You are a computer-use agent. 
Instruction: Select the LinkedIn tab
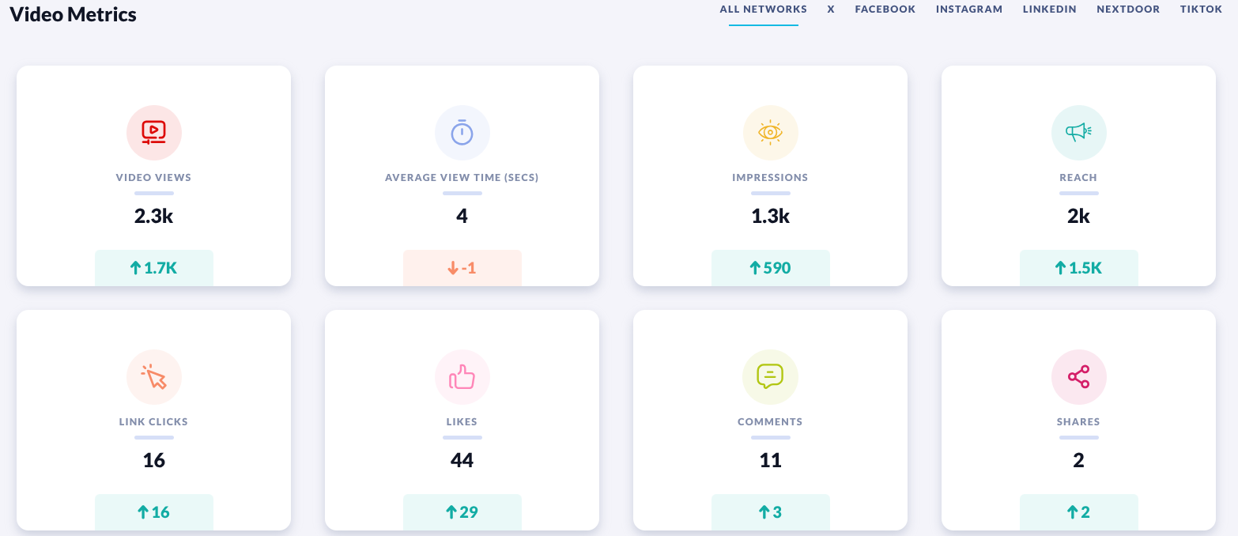coord(1049,9)
